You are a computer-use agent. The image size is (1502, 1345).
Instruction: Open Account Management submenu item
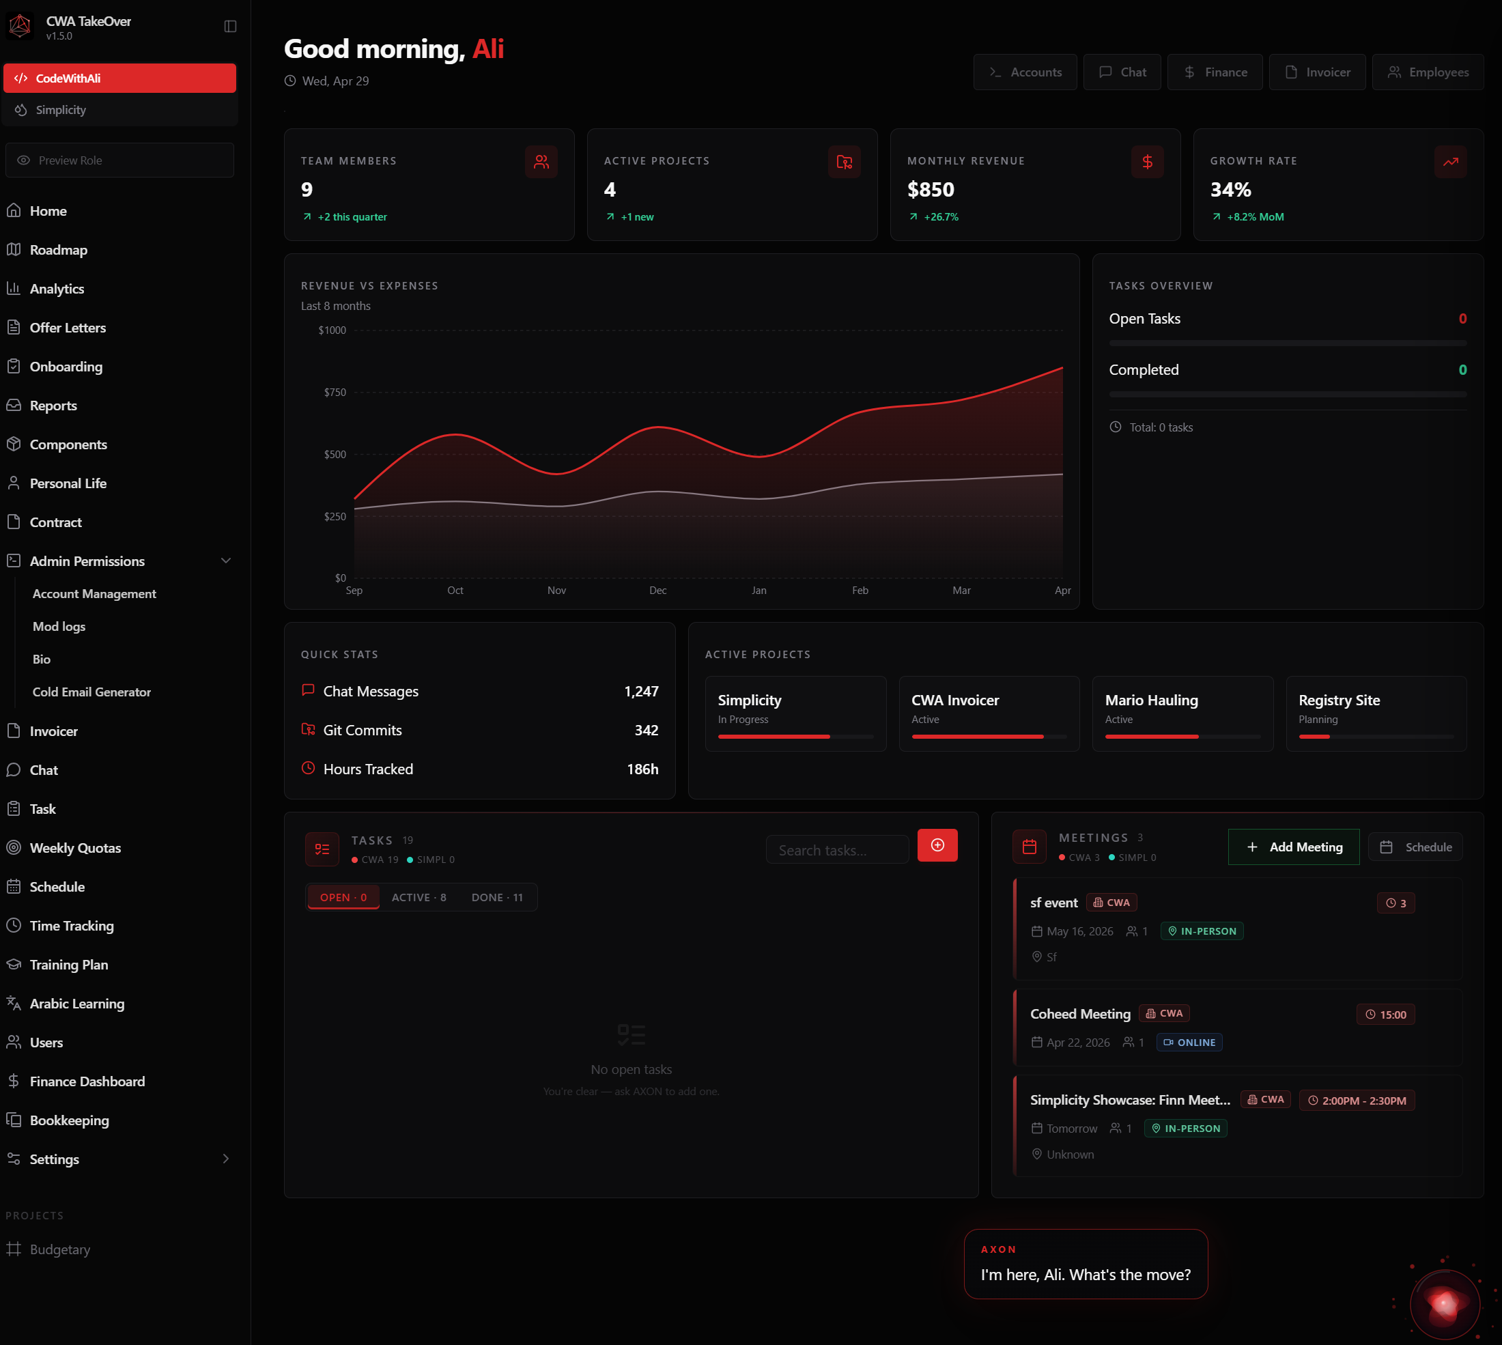click(95, 593)
